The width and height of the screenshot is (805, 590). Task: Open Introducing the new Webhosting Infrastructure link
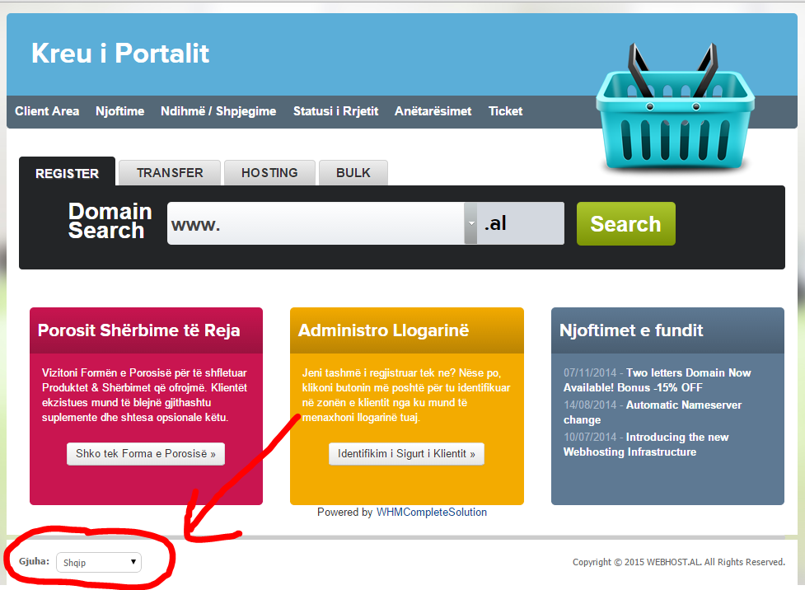coord(646,445)
